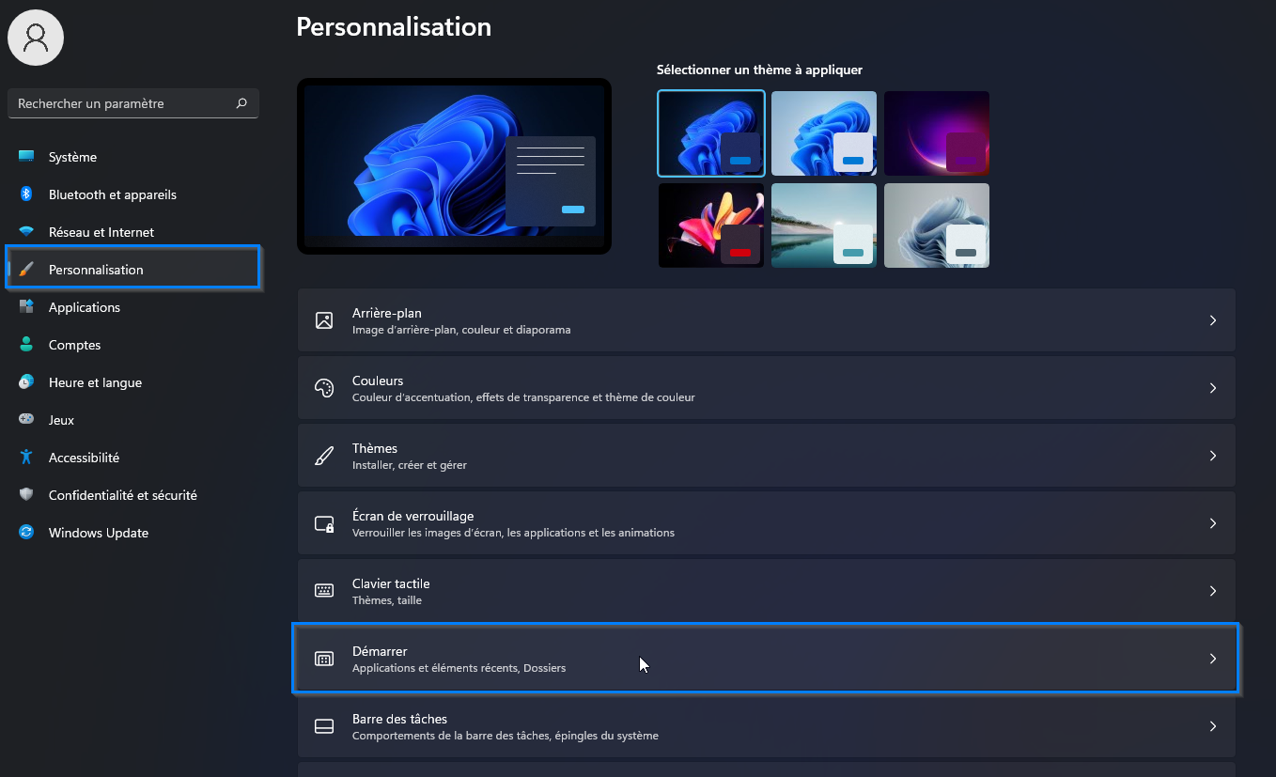Viewport: 1276px width, 777px height.
Task: Click the Jeux gamepad icon
Action: point(26,420)
